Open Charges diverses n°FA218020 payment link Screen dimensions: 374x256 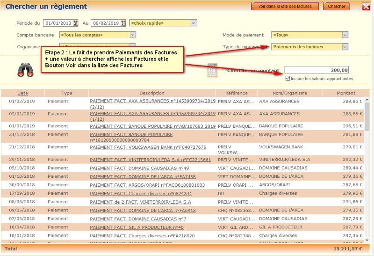(142, 236)
